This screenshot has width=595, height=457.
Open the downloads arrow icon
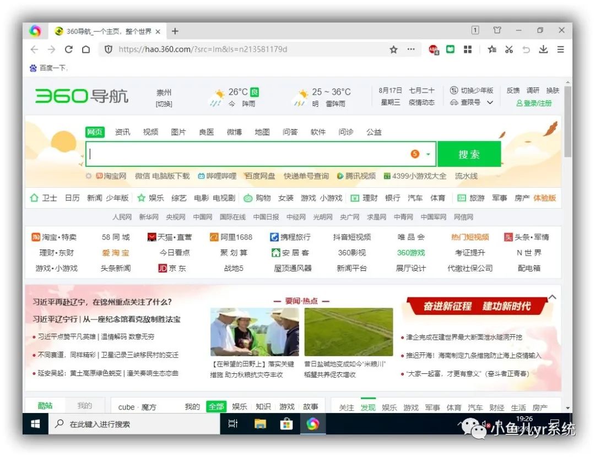click(x=543, y=50)
